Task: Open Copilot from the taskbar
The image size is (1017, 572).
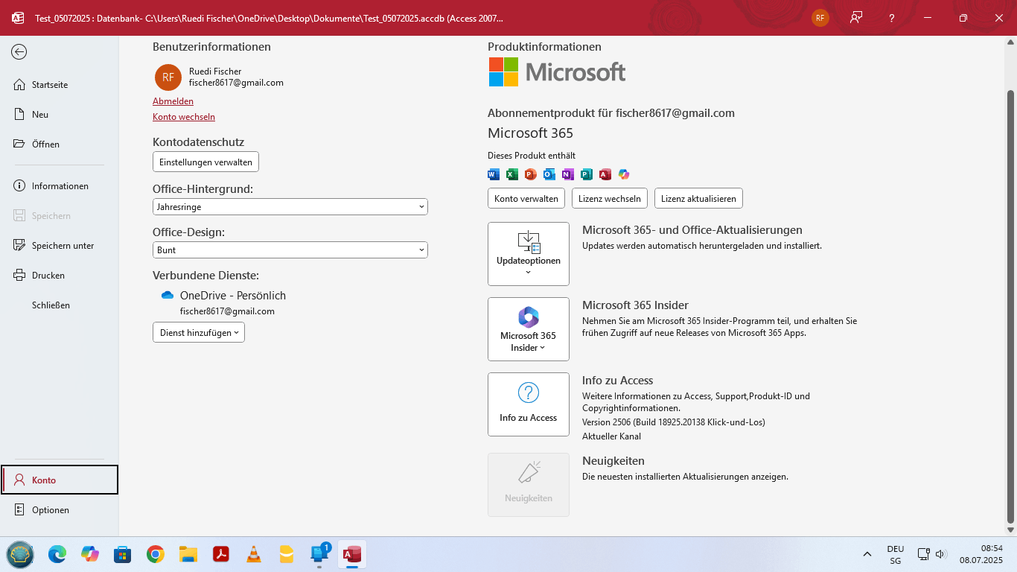Action: tap(90, 554)
